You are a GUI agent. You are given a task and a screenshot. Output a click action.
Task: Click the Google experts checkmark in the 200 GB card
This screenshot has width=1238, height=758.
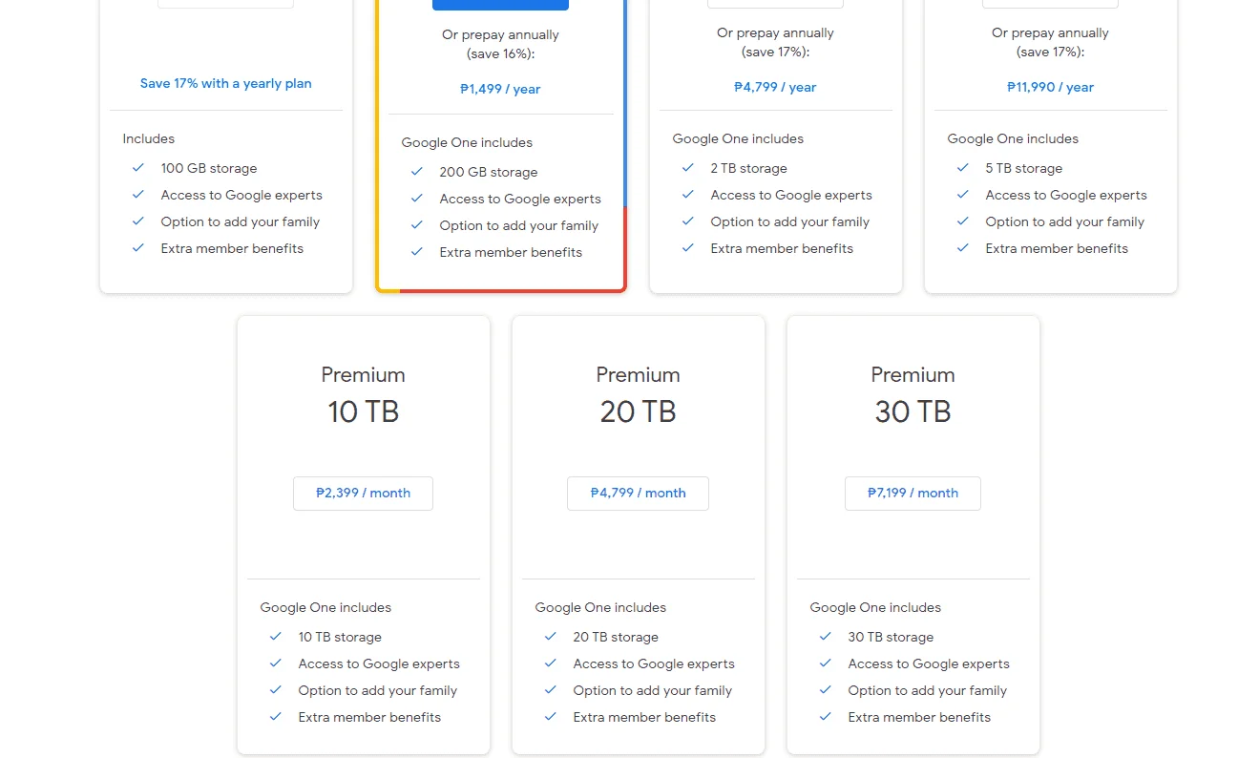(417, 198)
